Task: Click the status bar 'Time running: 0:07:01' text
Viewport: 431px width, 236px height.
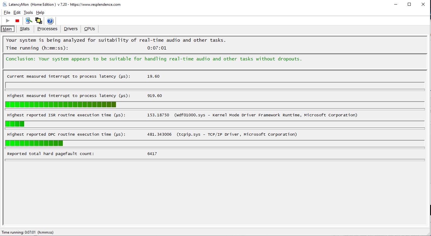Action: pos(27,232)
